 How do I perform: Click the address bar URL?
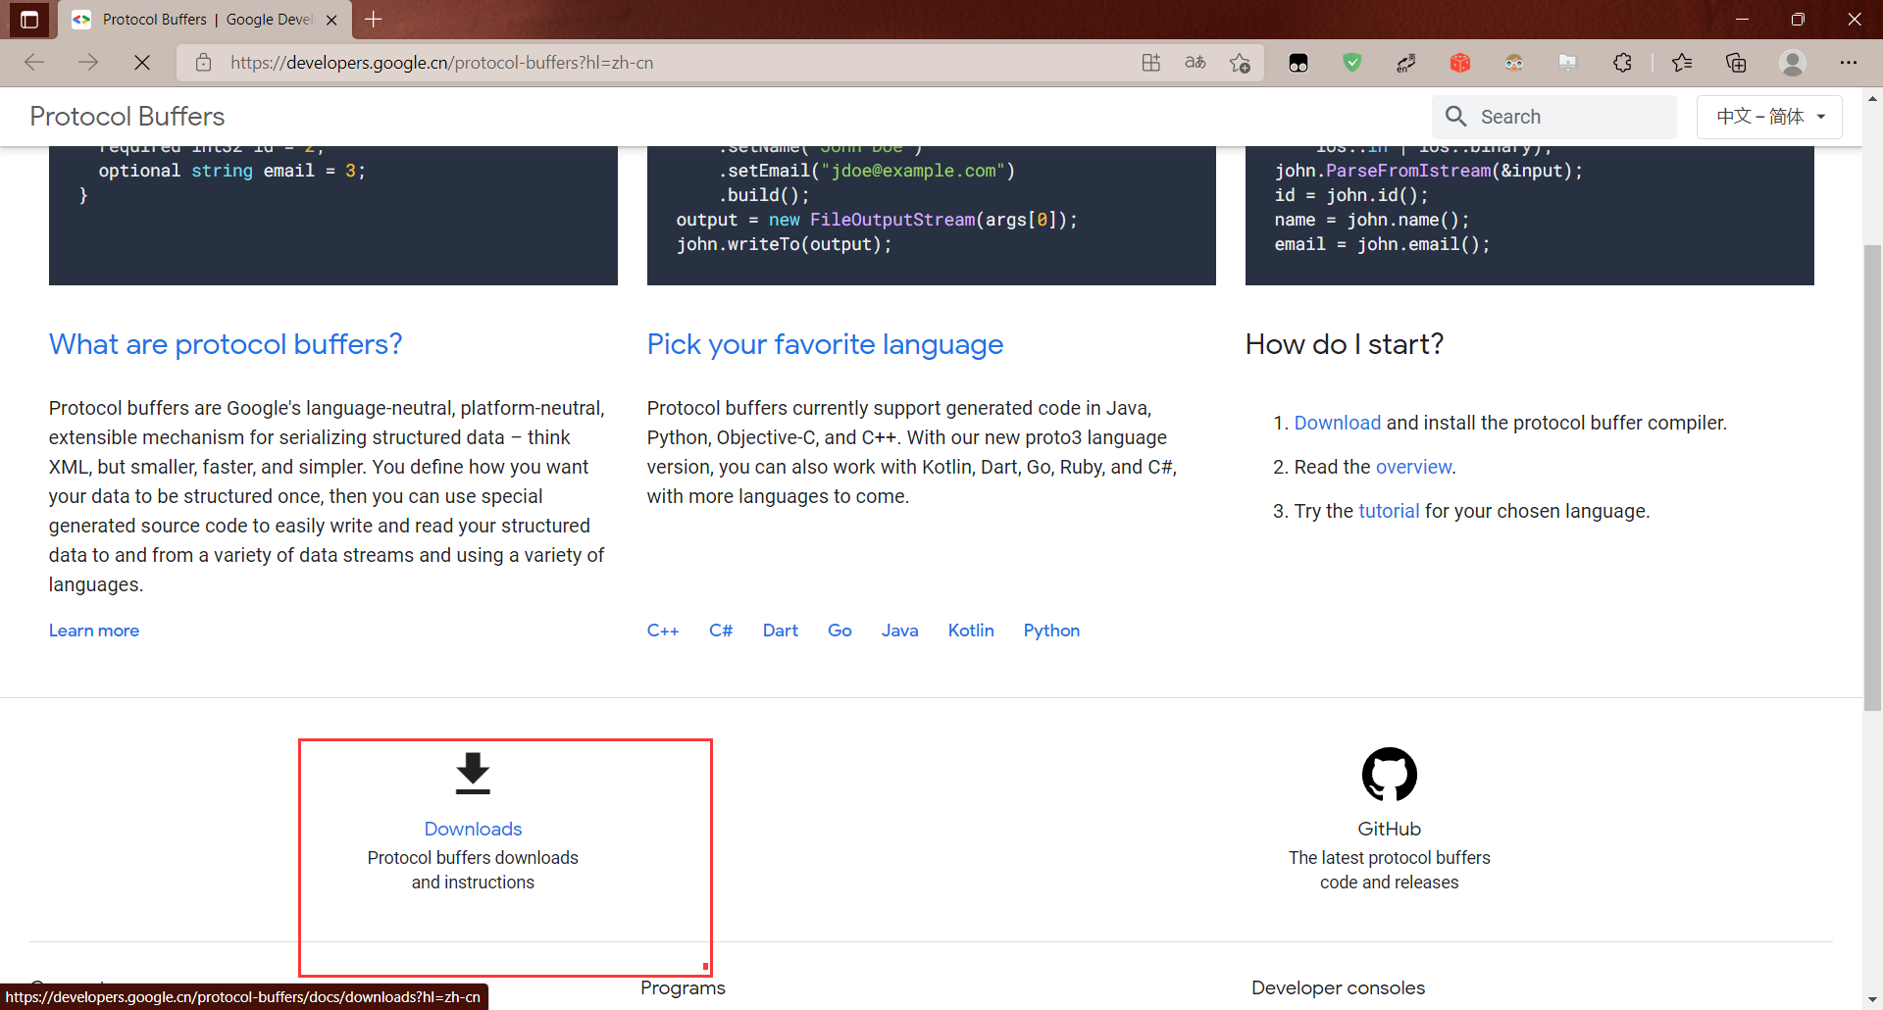tap(442, 63)
